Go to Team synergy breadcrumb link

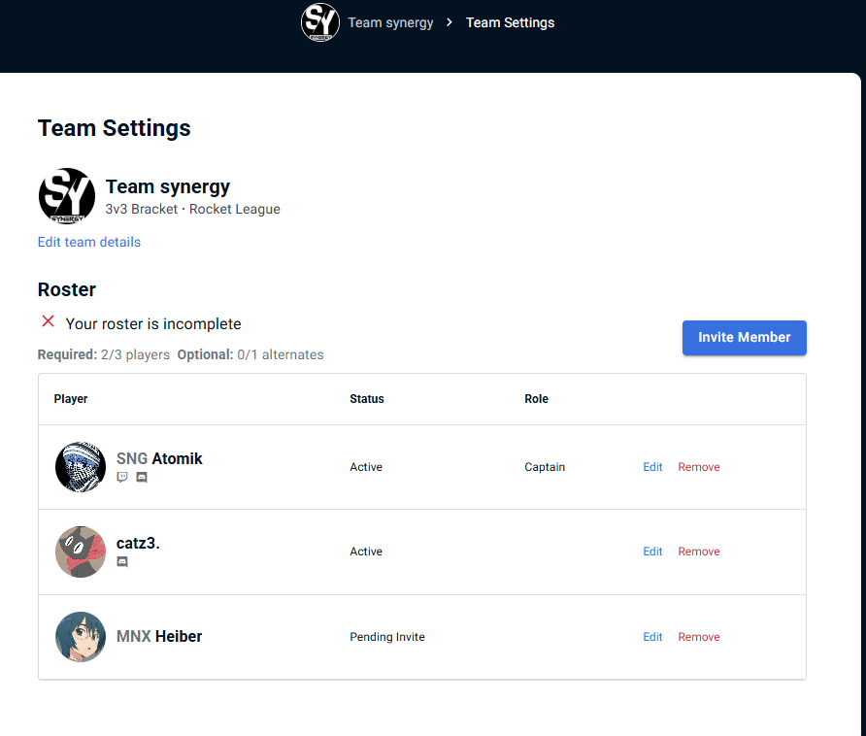[390, 22]
